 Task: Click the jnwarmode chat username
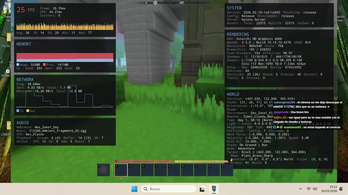click(x=281, y=112)
